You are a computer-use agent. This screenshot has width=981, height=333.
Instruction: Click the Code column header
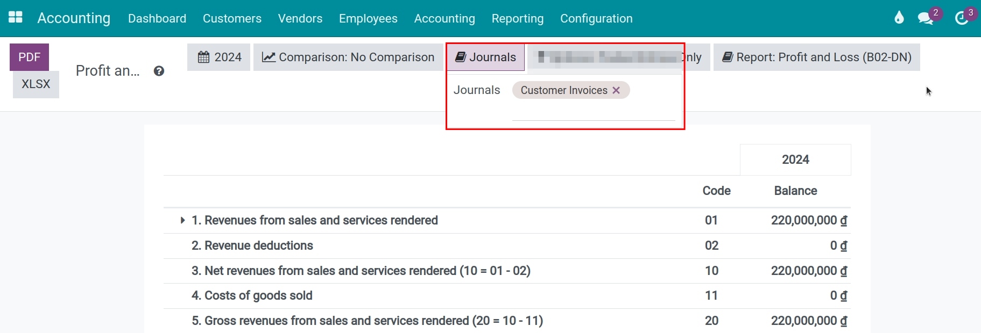pos(716,191)
